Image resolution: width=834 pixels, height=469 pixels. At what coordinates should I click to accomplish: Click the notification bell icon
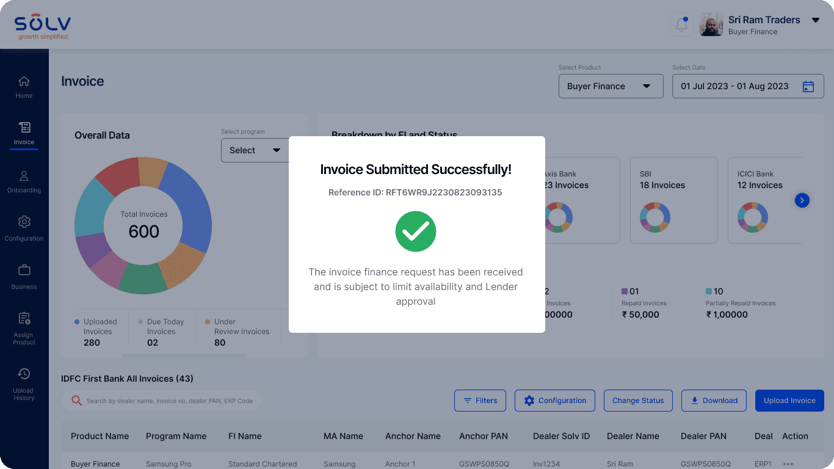pos(681,25)
